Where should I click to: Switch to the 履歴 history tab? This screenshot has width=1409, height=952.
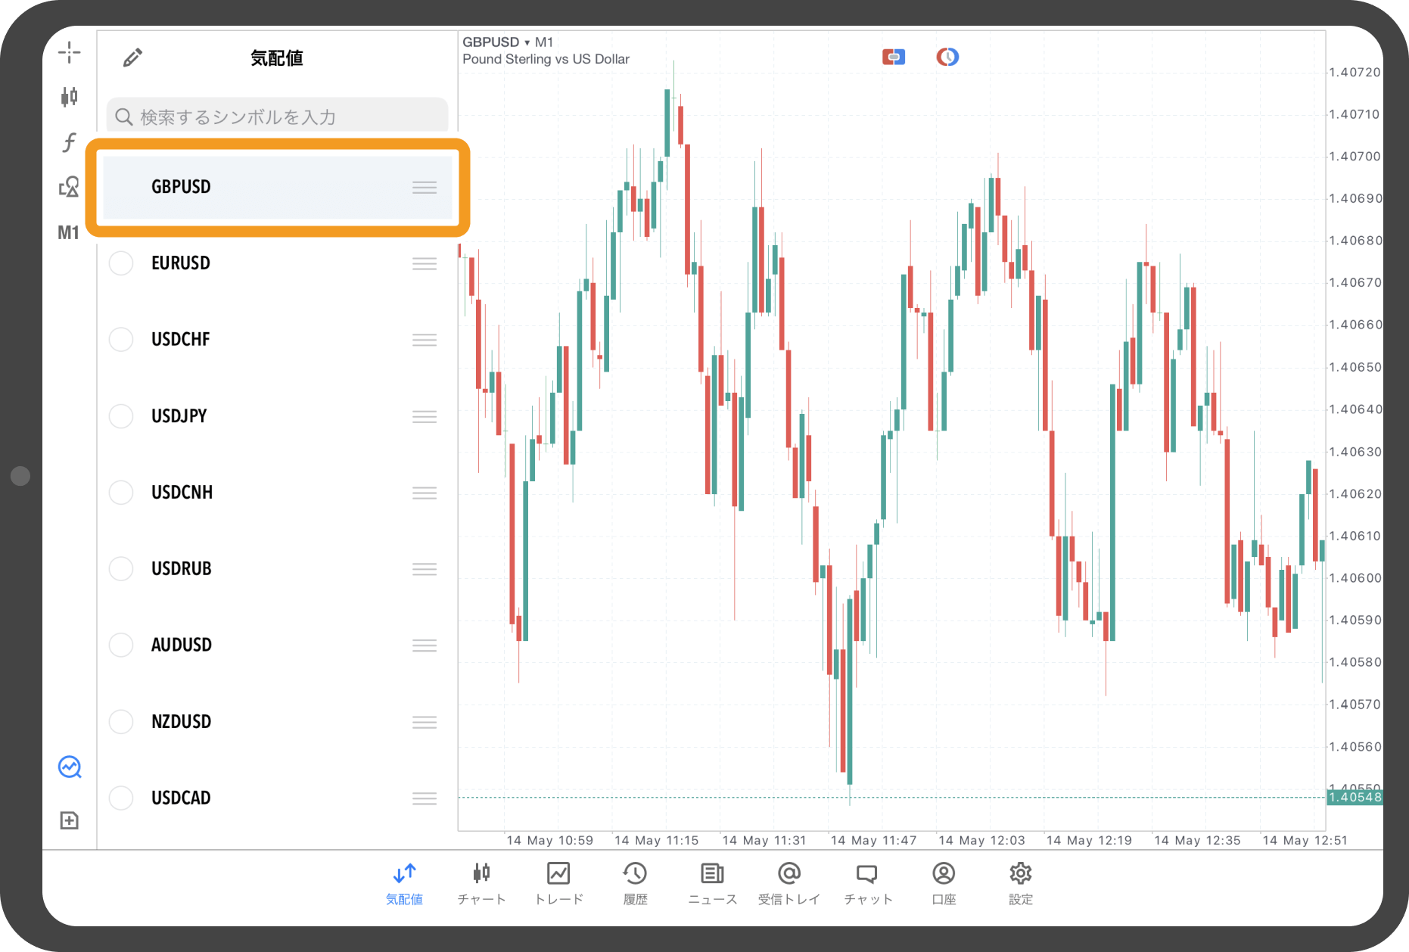click(x=635, y=883)
